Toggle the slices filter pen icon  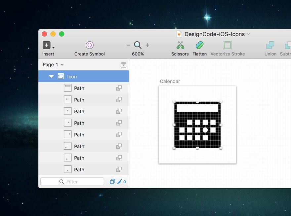point(119,182)
